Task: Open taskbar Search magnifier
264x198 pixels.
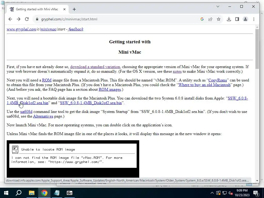Action: 19,193
